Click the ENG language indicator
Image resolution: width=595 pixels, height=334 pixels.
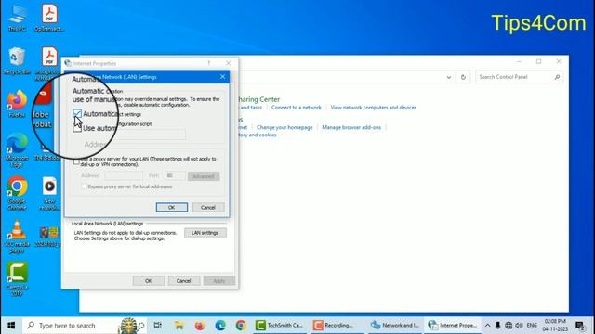(532, 326)
